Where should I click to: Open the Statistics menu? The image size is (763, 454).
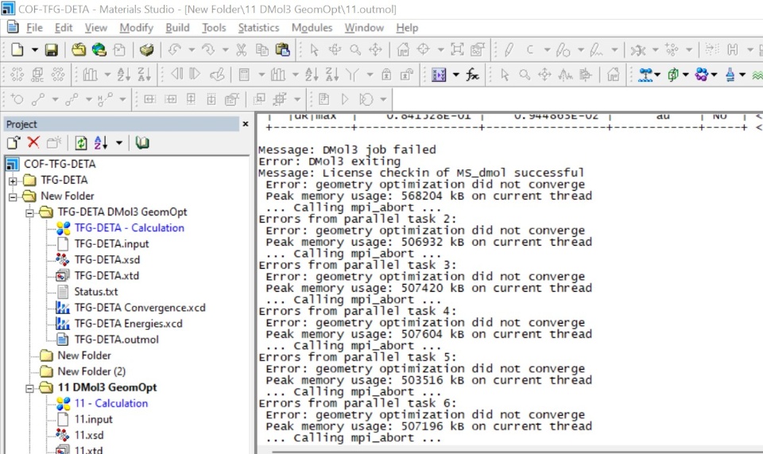[x=259, y=28]
